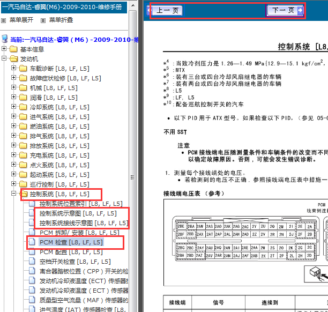
Task: Click the 发动机 open folder icon
Action: tap(13, 59)
